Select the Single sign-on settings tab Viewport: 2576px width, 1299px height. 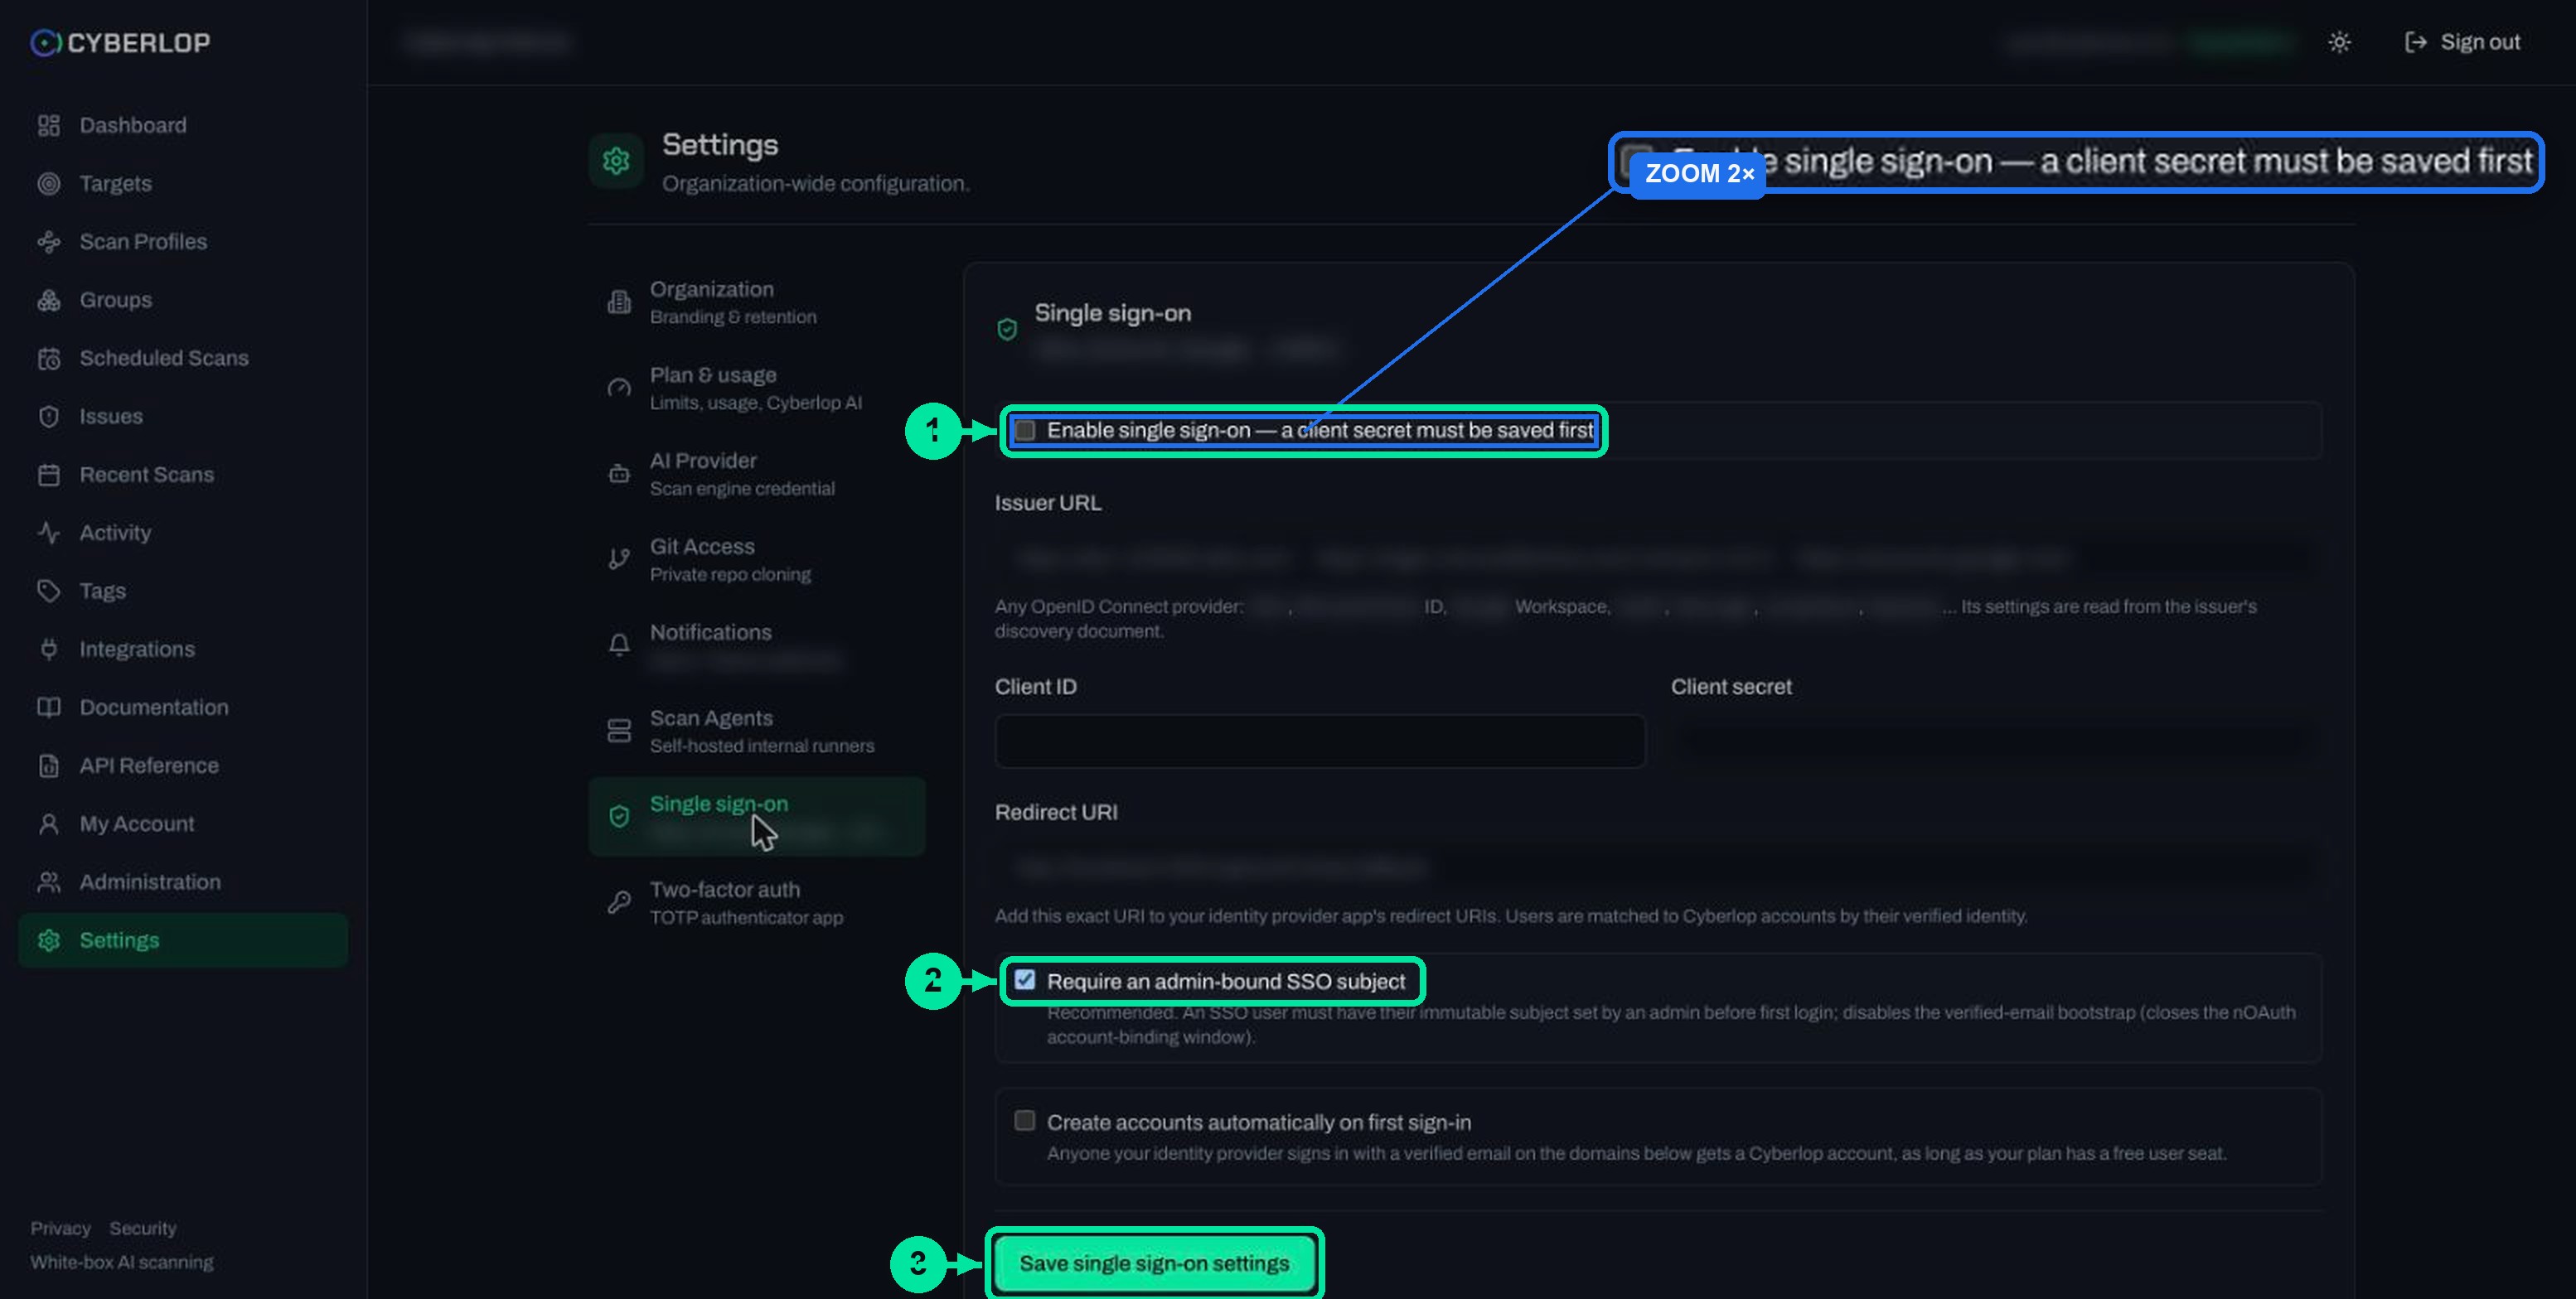(x=757, y=816)
